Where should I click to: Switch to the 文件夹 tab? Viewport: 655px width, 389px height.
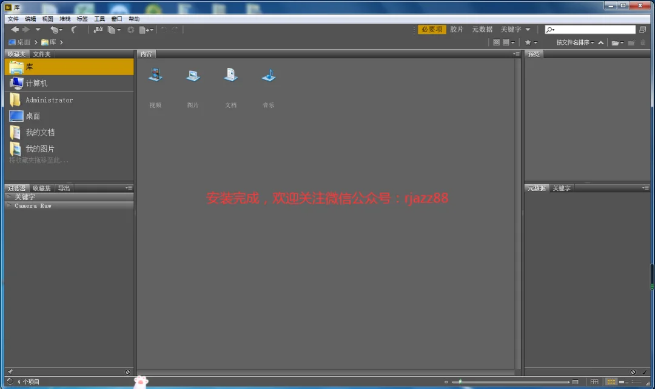pos(42,55)
